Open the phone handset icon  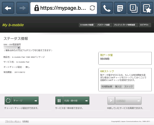pyautogui.click(x=107, y=8)
